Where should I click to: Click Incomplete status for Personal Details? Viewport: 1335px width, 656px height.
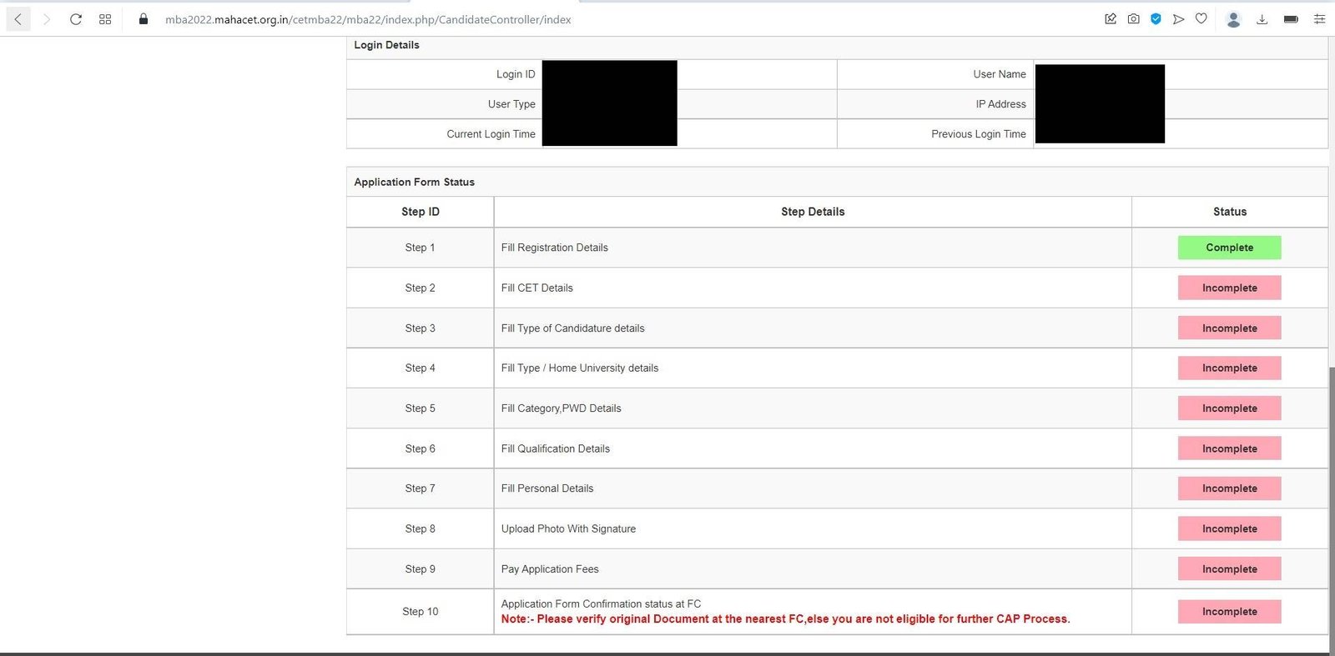pos(1229,488)
